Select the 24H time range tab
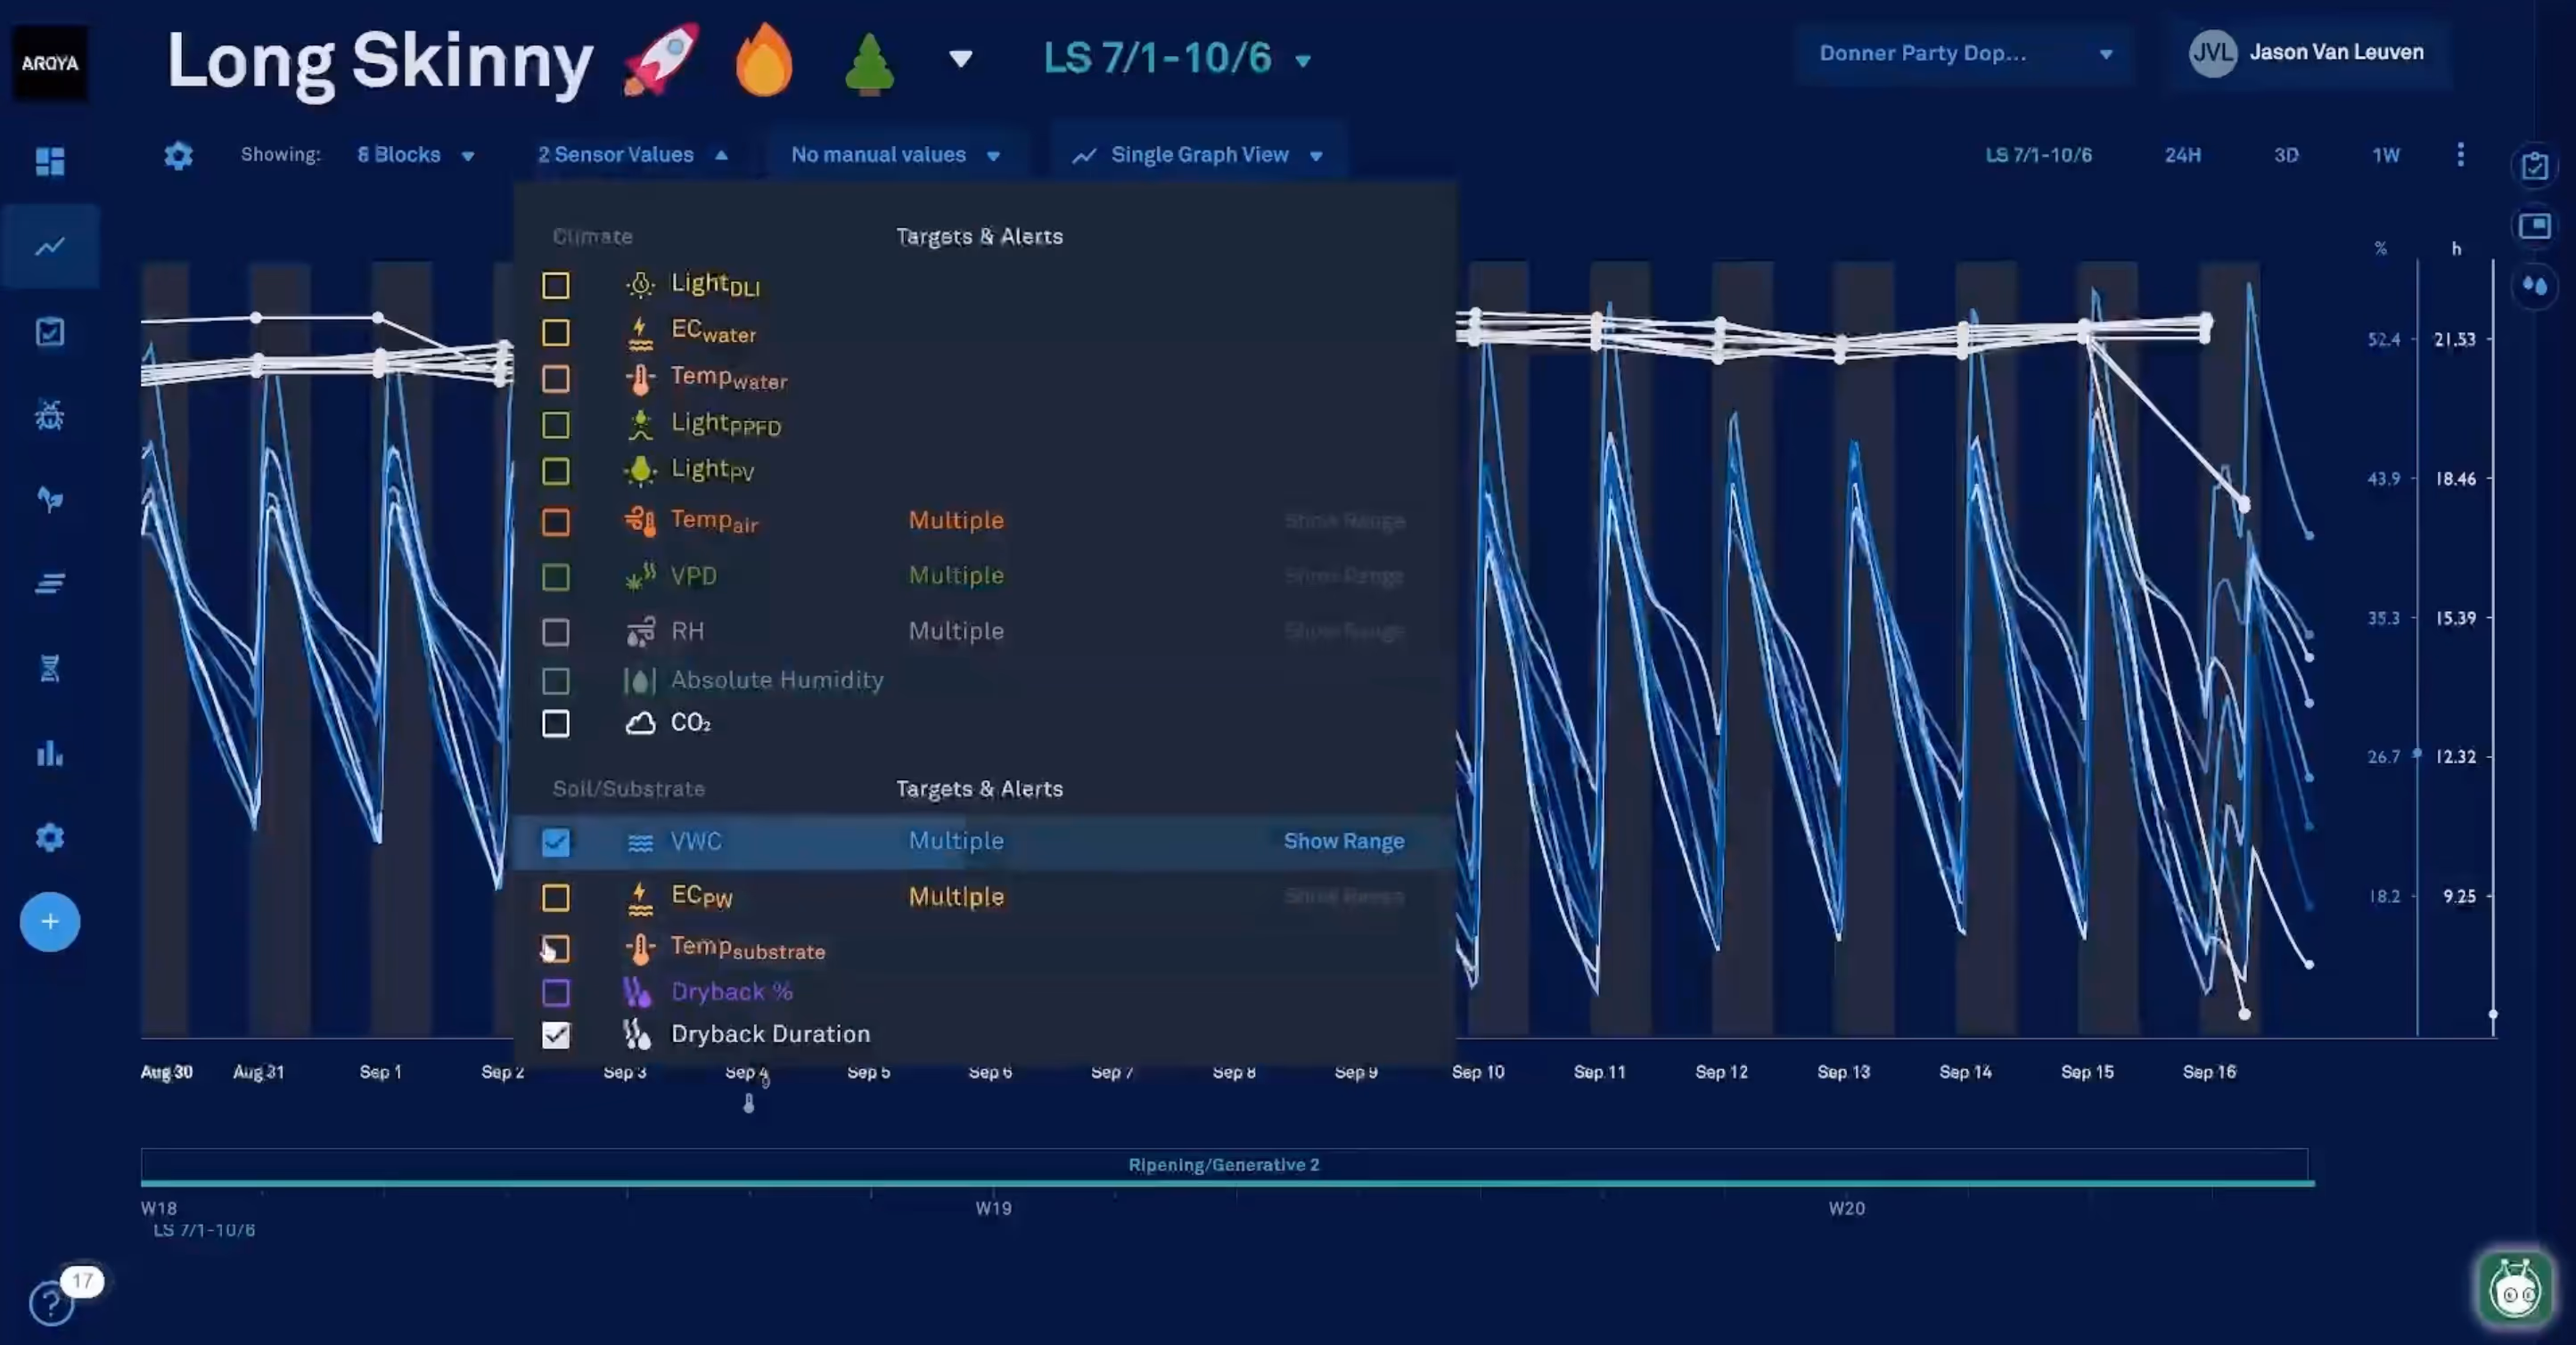The height and width of the screenshot is (1345, 2576). click(x=2182, y=155)
